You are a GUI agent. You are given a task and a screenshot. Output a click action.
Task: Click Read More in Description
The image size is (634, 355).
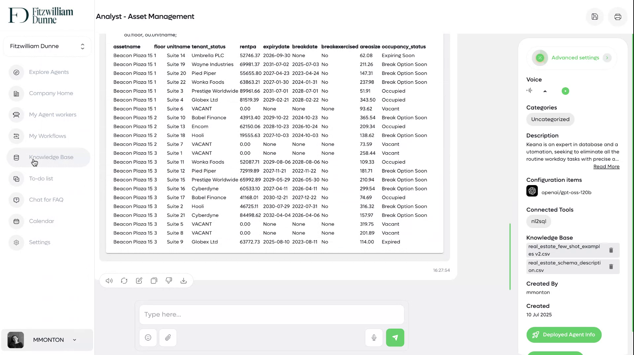tap(606, 167)
